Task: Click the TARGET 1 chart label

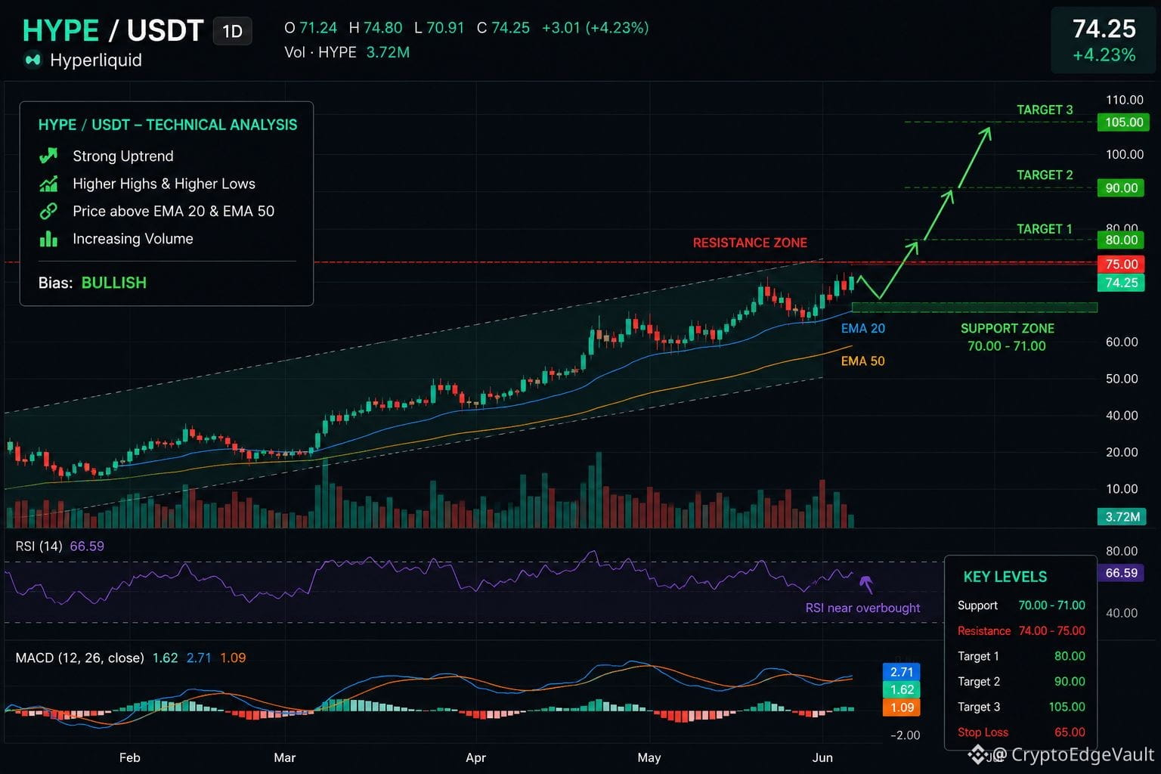Action: point(1045,229)
